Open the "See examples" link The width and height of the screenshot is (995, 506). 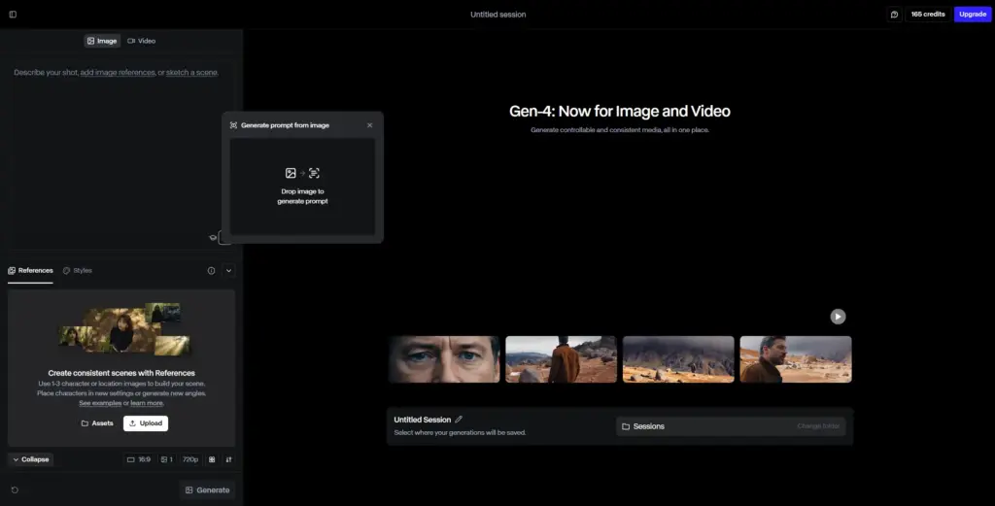(x=100, y=403)
